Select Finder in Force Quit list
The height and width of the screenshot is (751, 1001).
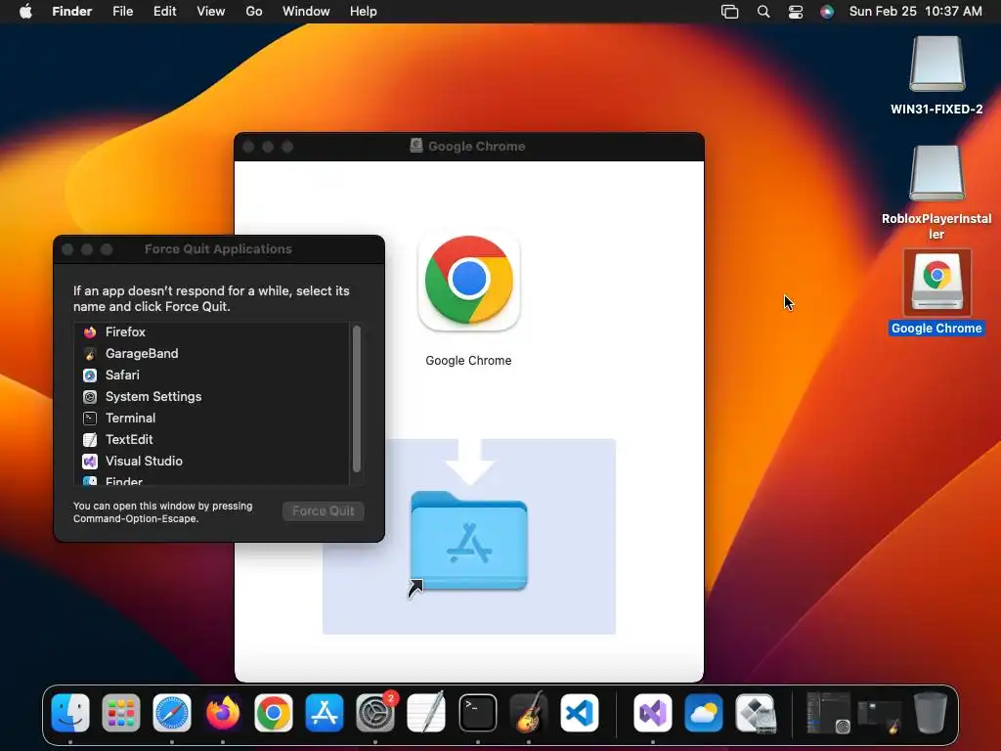coord(212,480)
